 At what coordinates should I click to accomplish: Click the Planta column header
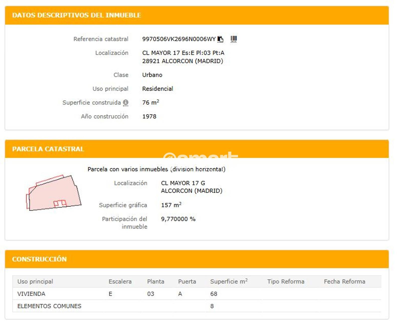point(155,281)
